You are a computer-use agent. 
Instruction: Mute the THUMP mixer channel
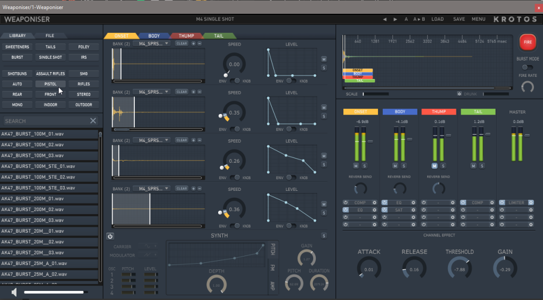point(434,166)
